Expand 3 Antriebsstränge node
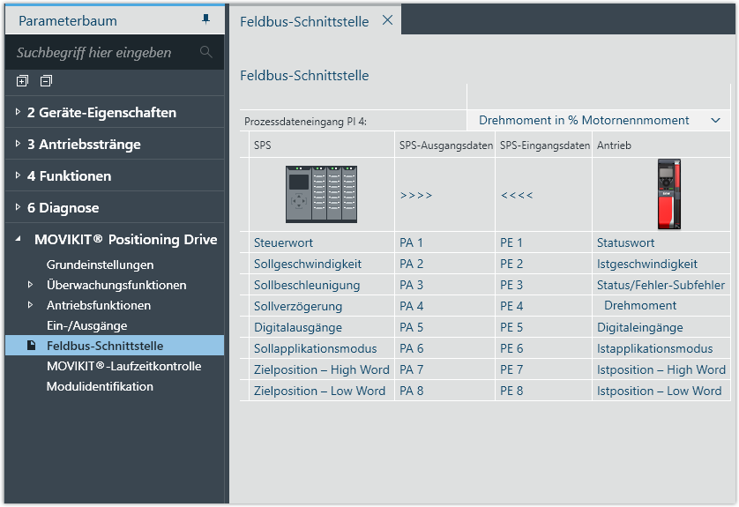Viewport: 739px width, 507px height. (18, 144)
